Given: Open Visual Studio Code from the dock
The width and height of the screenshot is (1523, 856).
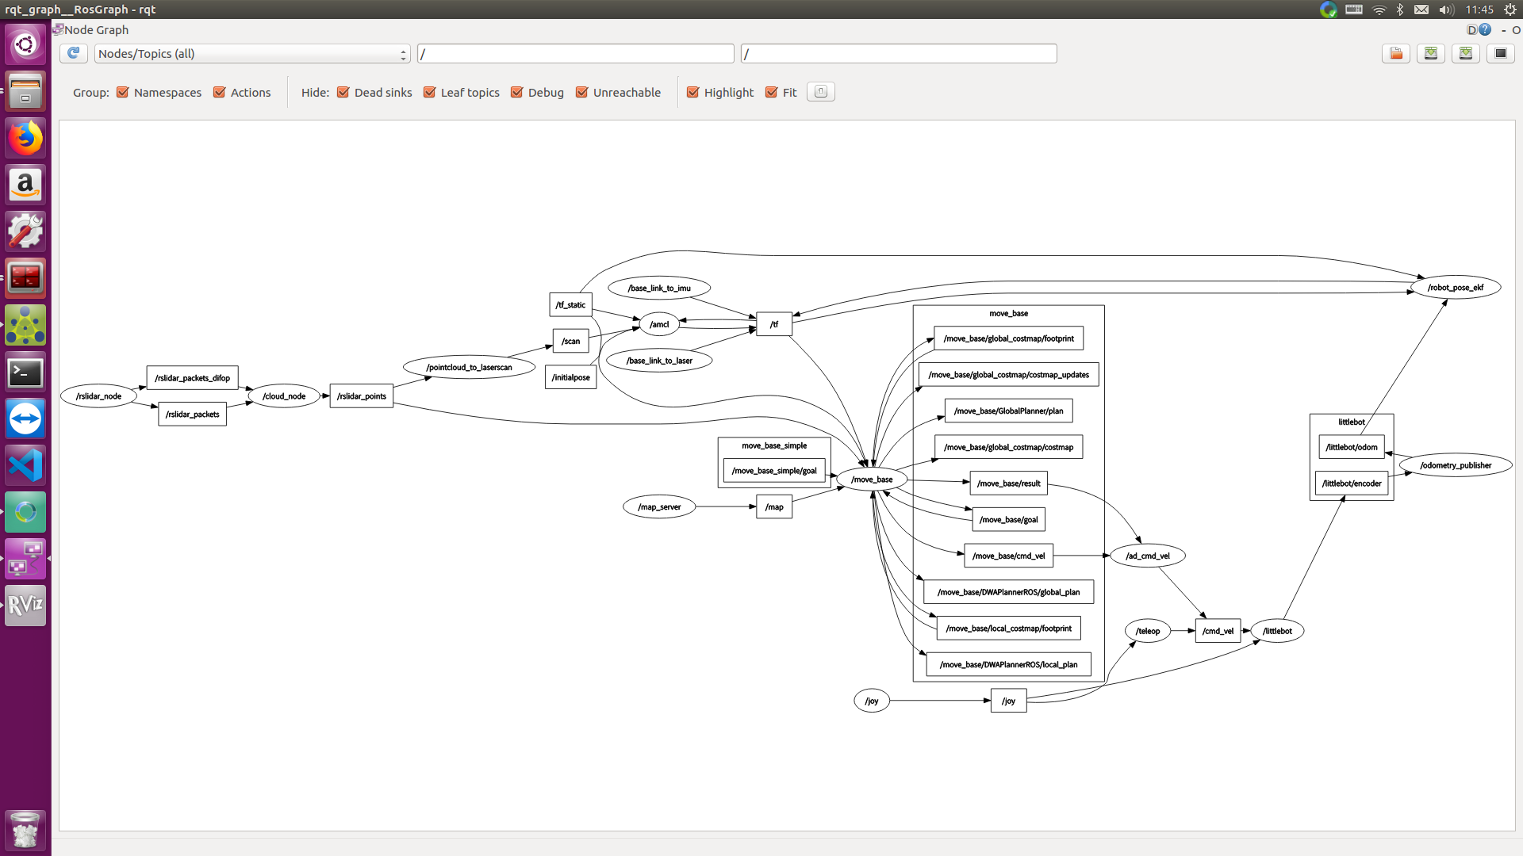Looking at the screenshot, I should 25,465.
